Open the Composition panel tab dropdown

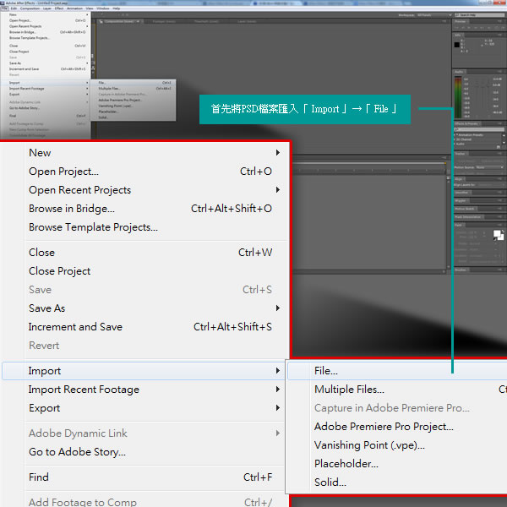point(138,21)
